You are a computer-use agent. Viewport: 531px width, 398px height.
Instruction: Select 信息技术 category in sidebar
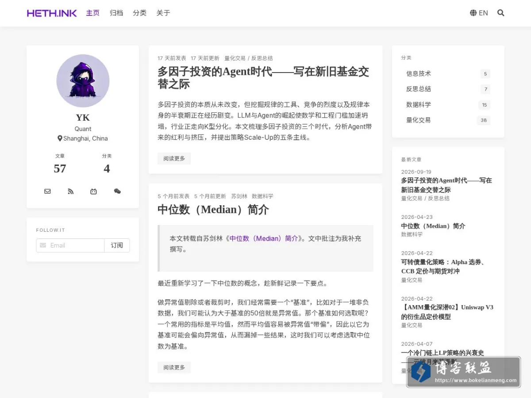point(419,74)
